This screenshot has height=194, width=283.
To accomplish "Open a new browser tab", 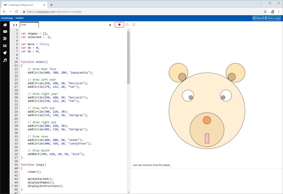I will [x=51, y=5].
